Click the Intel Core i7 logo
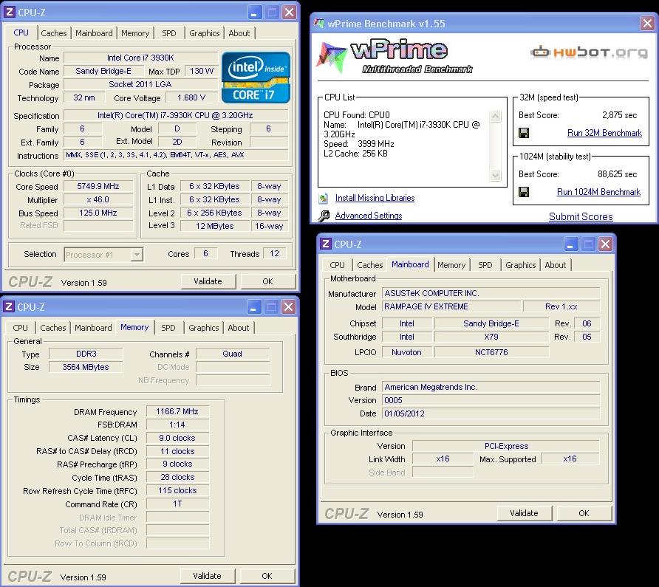This screenshot has height=587, width=659. pyautogui.click(x=256, y=78)
